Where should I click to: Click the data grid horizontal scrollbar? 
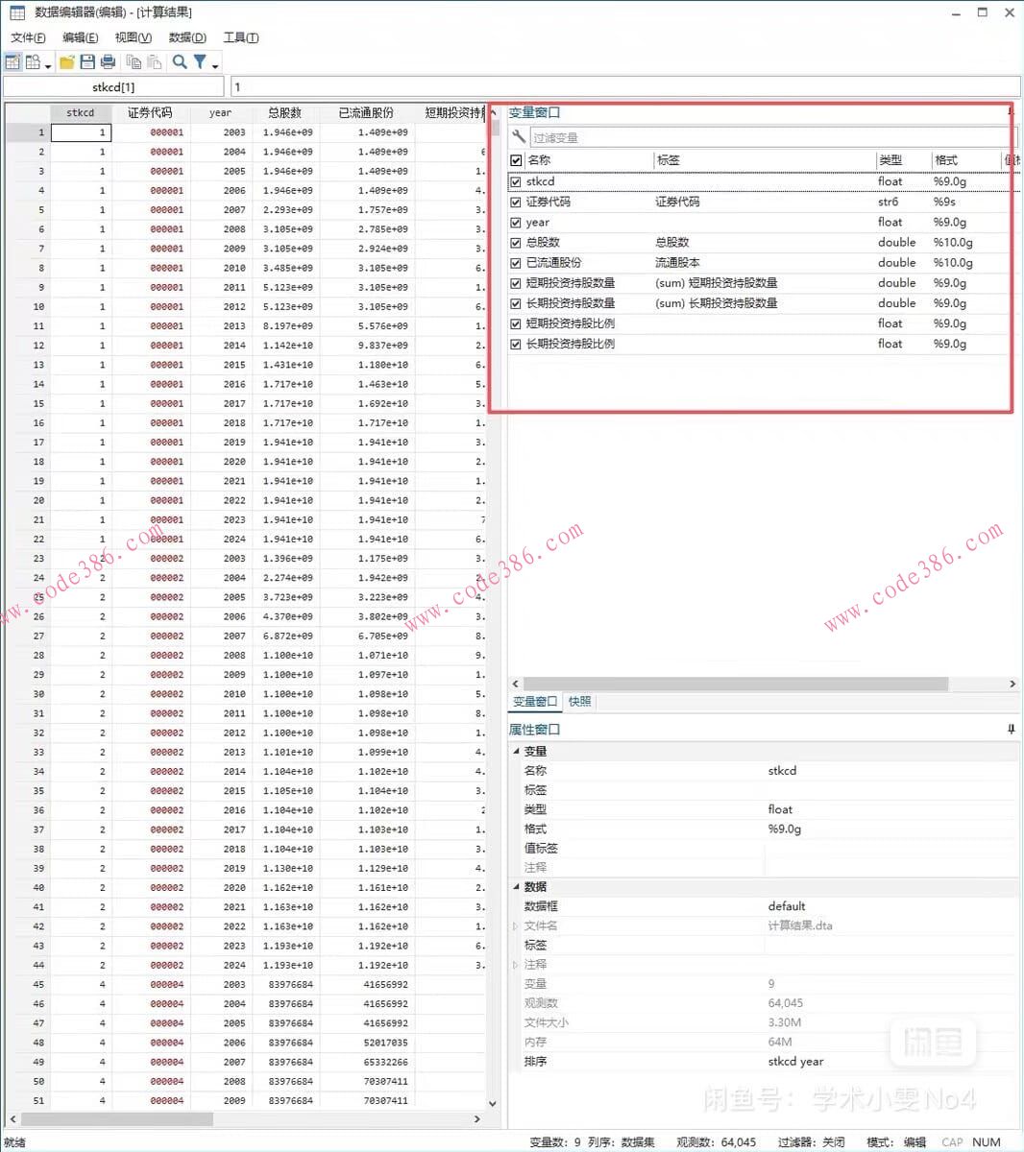244,1119
